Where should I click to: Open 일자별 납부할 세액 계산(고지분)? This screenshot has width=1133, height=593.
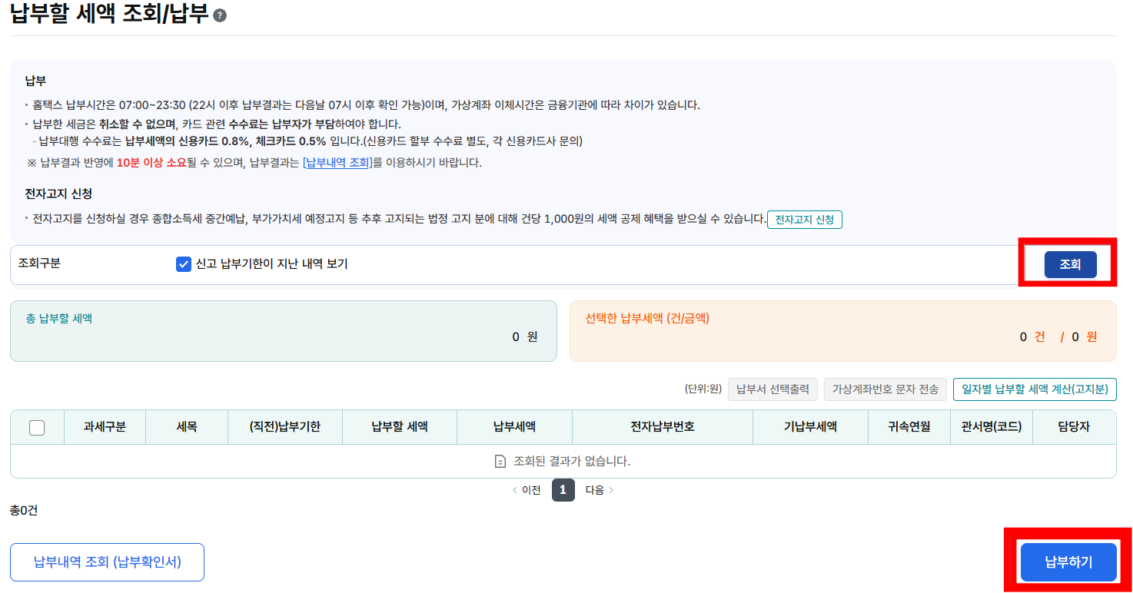1035,389
